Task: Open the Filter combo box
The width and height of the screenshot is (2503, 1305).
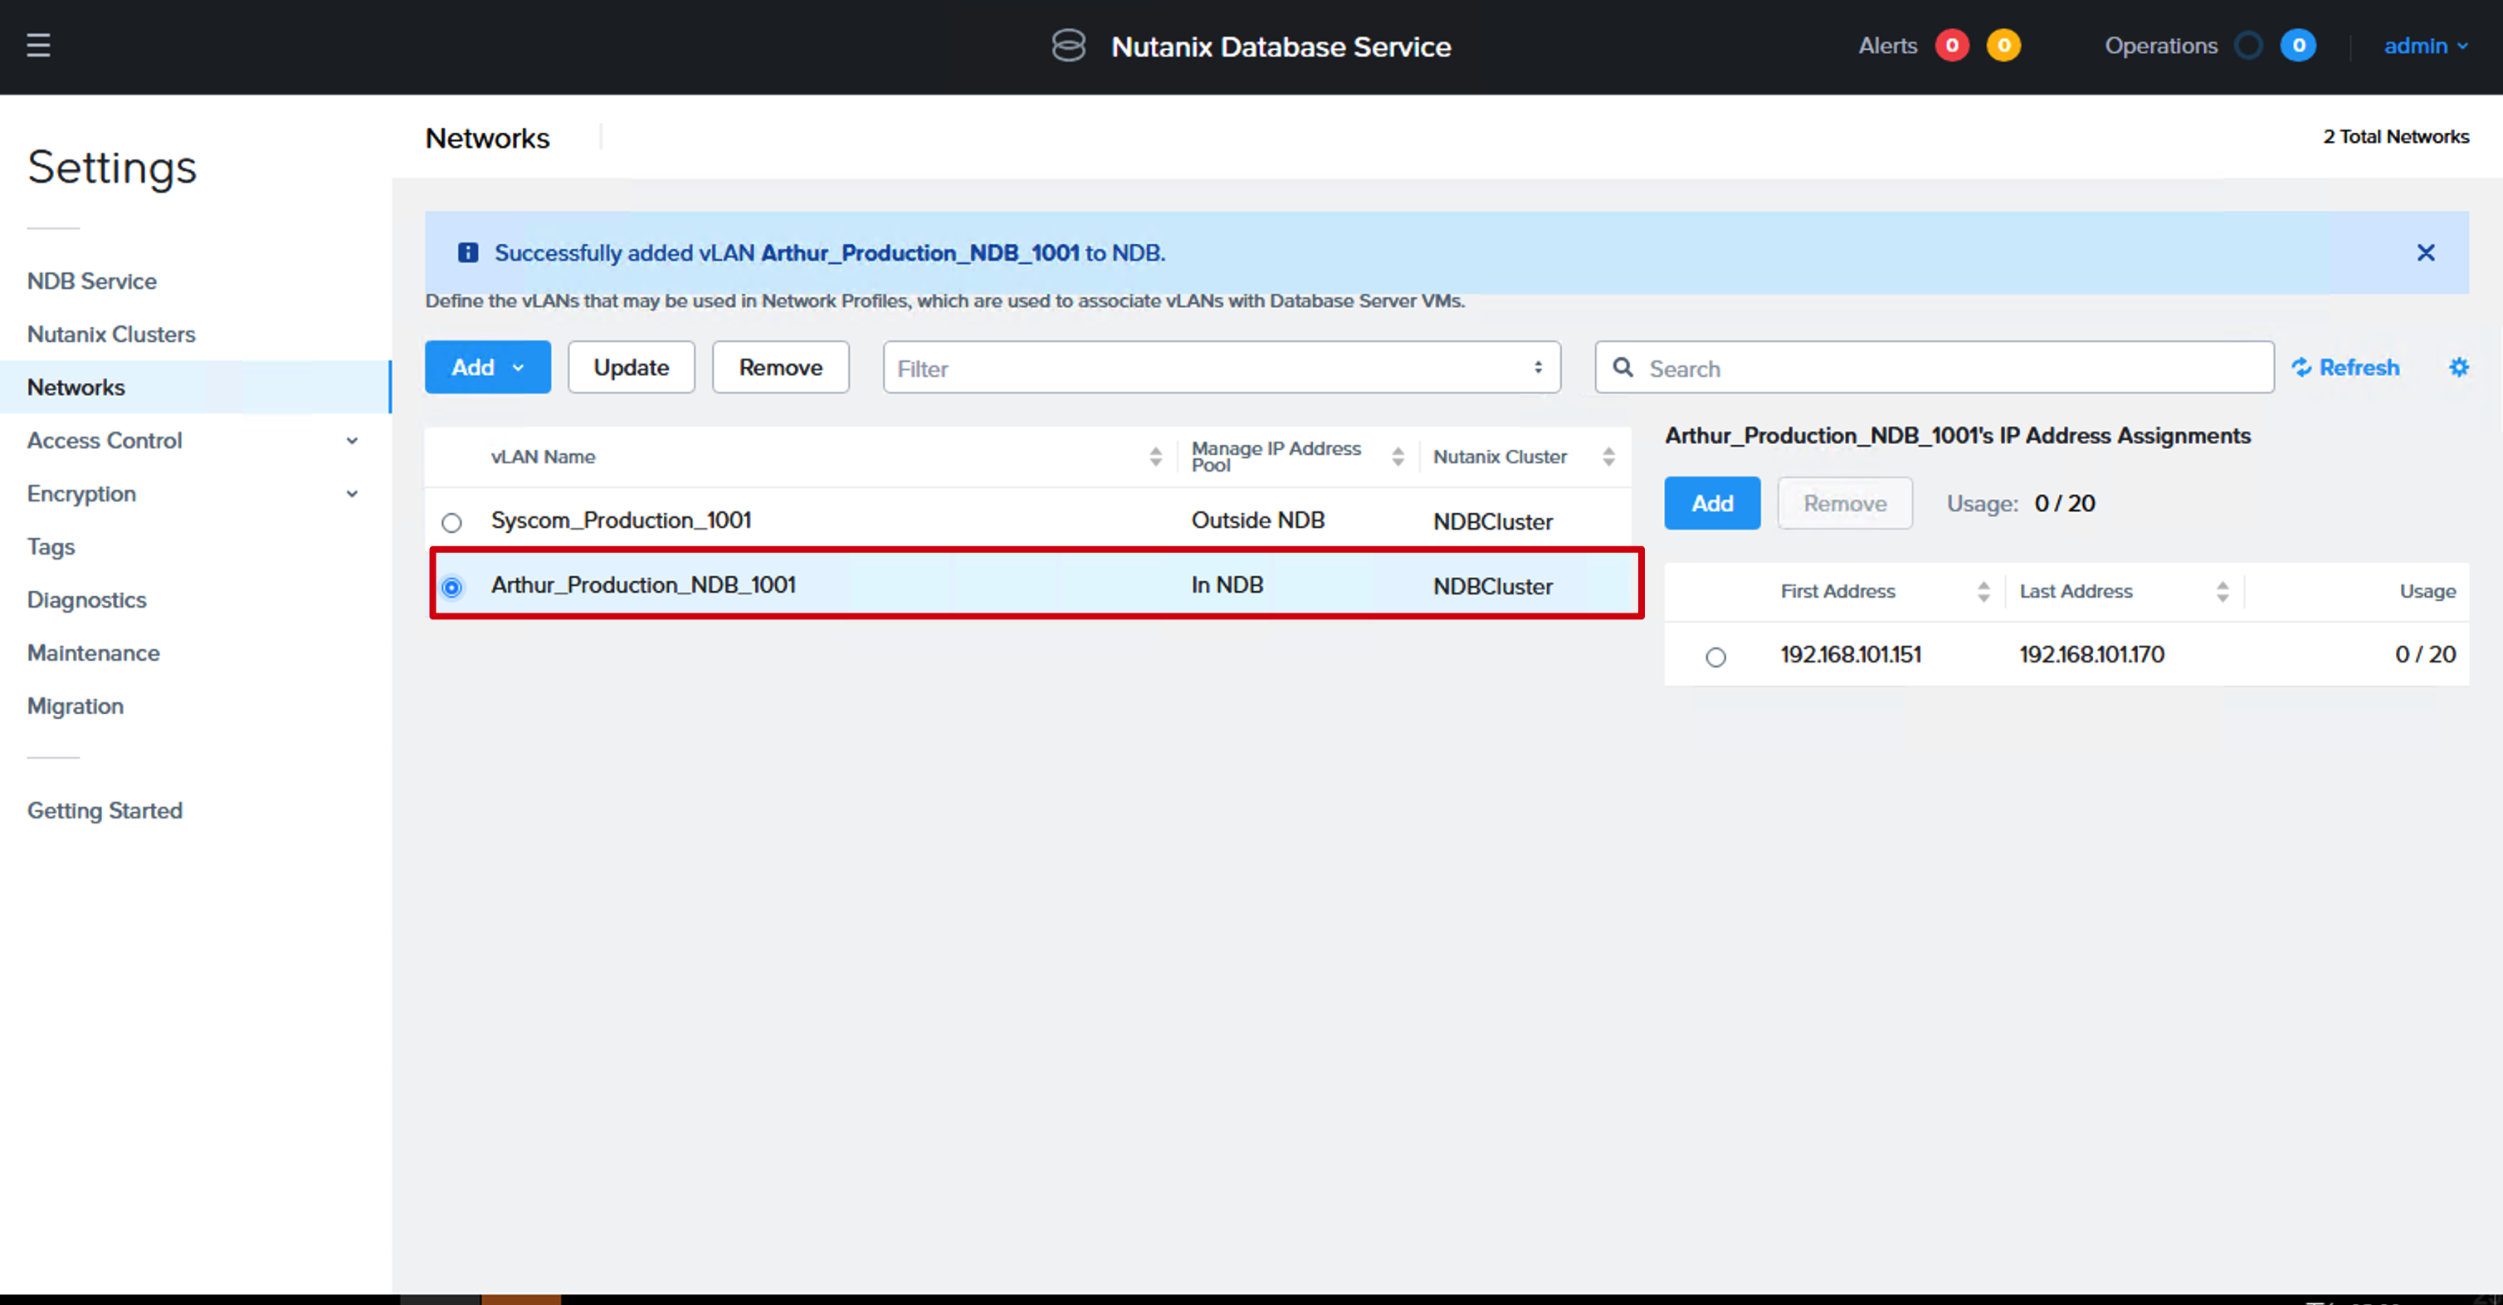Action: (1222, 367)
